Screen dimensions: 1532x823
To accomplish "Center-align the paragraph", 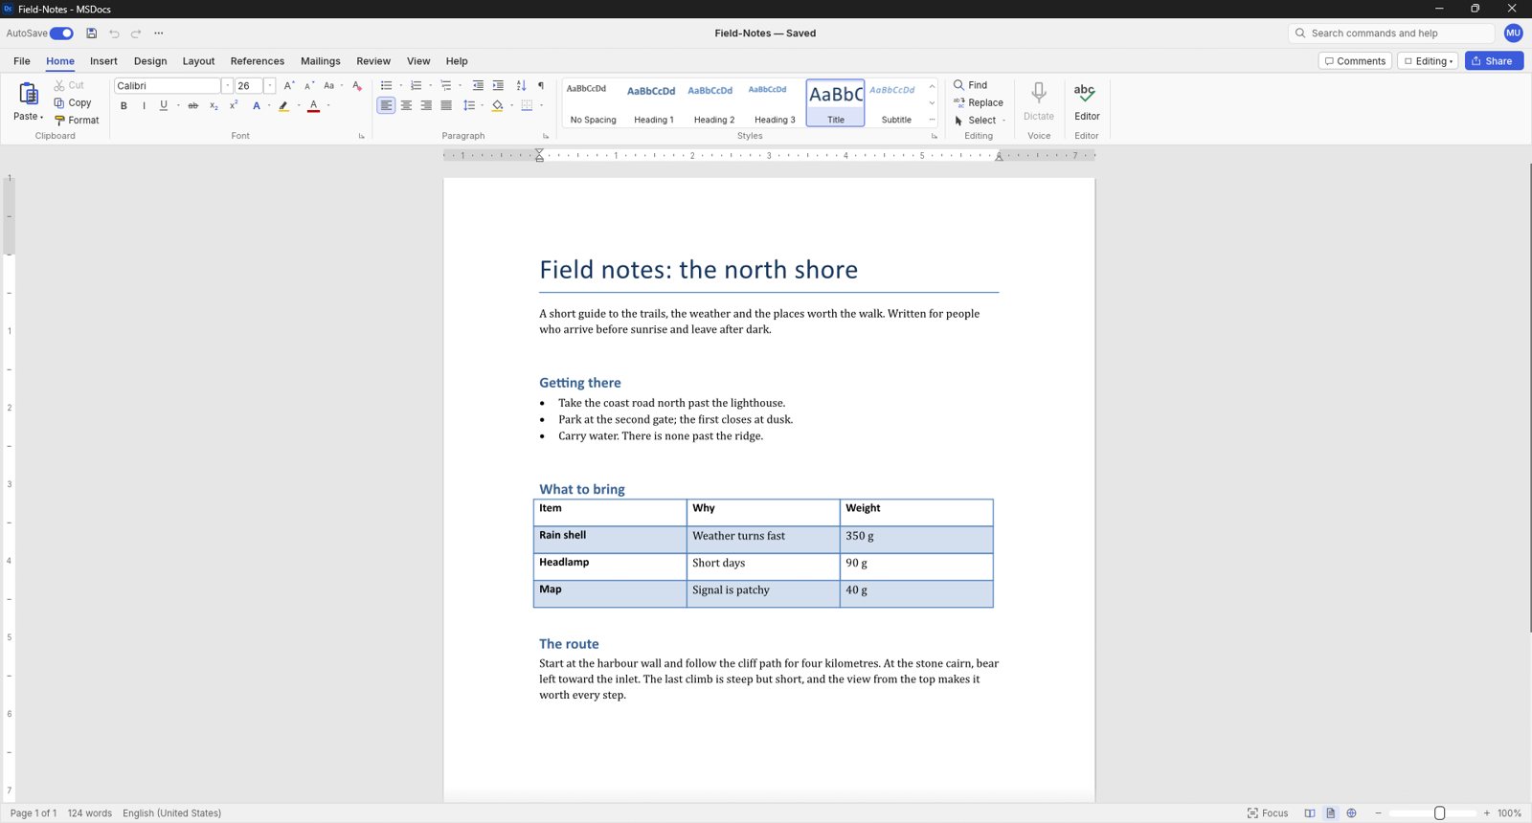I will (406, 106).
